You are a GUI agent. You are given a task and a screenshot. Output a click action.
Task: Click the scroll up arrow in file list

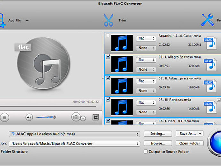[x=219, y=100]
